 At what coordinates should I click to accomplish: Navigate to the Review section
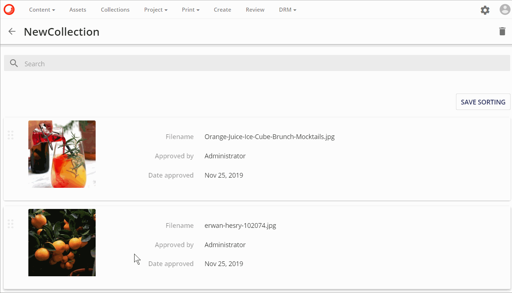tap(255, 10)
